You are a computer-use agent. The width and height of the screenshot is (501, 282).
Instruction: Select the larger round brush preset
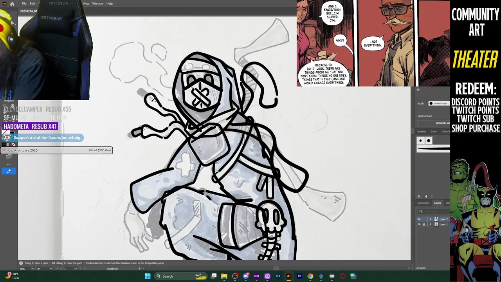click(429, 141)
